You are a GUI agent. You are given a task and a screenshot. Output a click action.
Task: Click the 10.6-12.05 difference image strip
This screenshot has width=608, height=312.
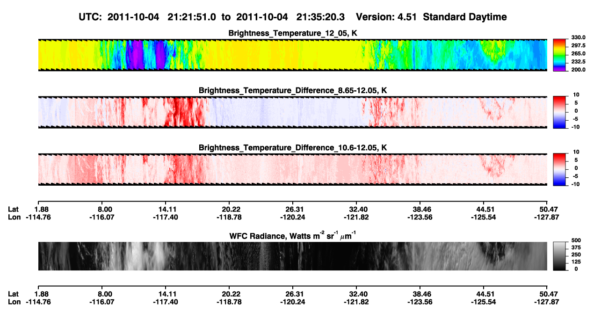292,169
